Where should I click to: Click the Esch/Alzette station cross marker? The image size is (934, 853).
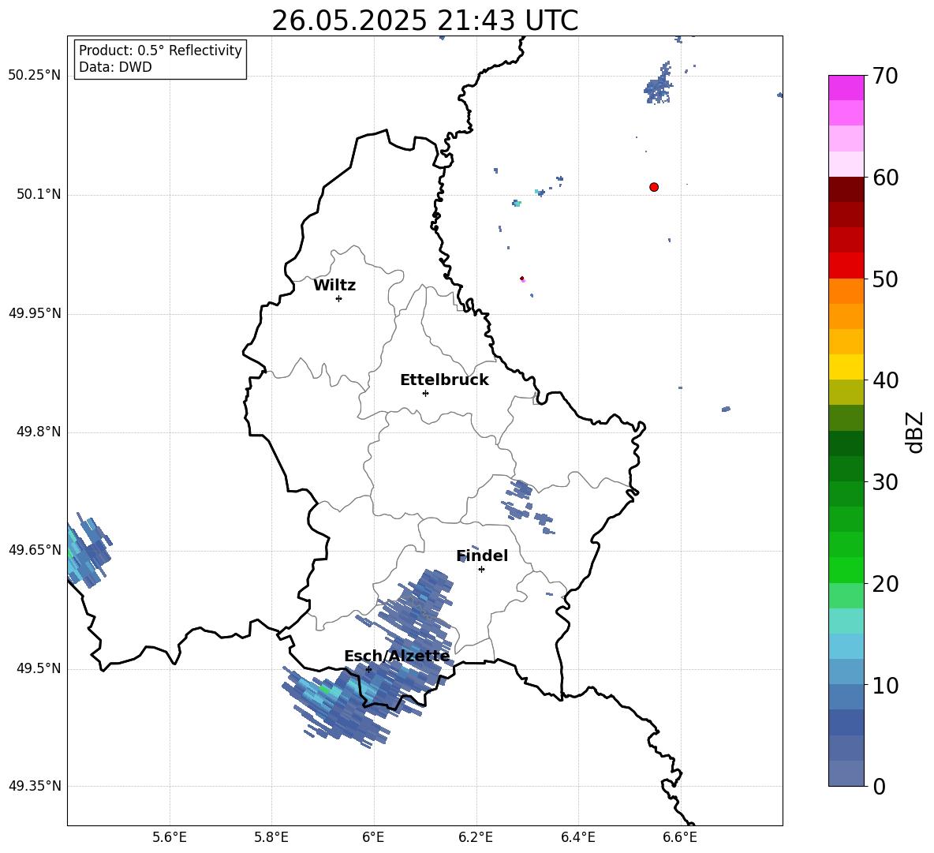coord(368,669)
